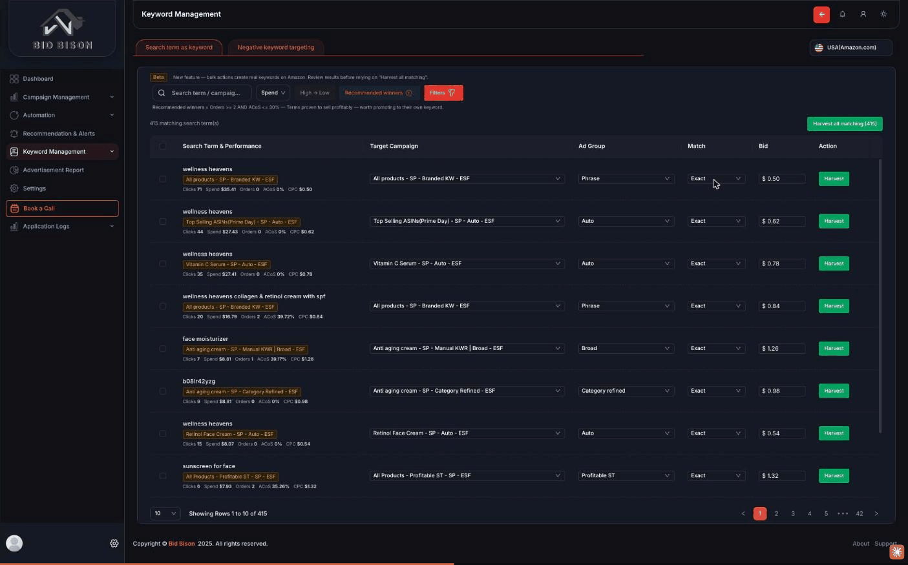Click the USA flag icon
The image size is (908, 565).
pyautogui.click(x=819, y=48)
